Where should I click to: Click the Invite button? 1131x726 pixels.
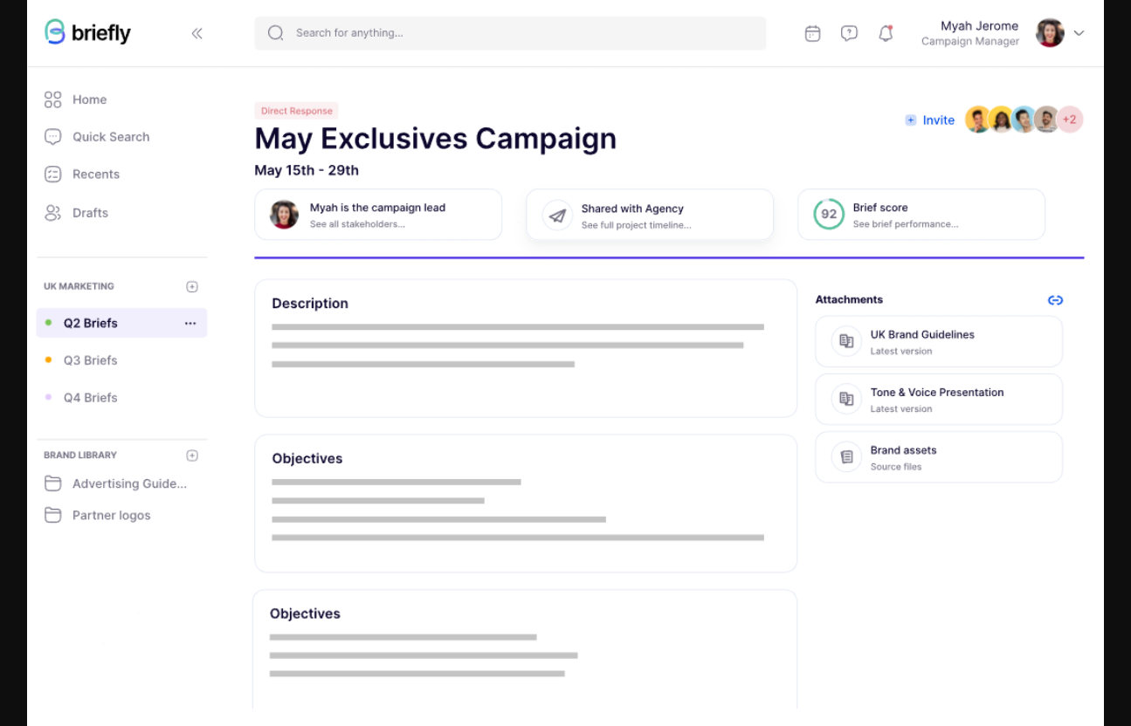coord(930,120)
